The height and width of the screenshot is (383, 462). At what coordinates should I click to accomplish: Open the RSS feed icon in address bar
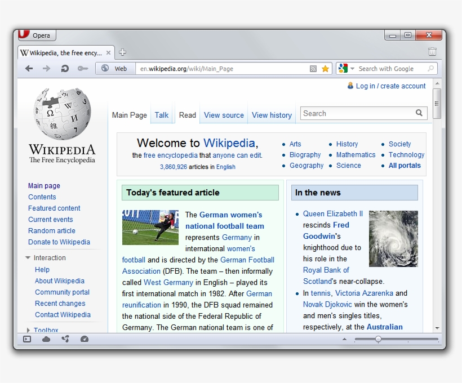point(313,69)
